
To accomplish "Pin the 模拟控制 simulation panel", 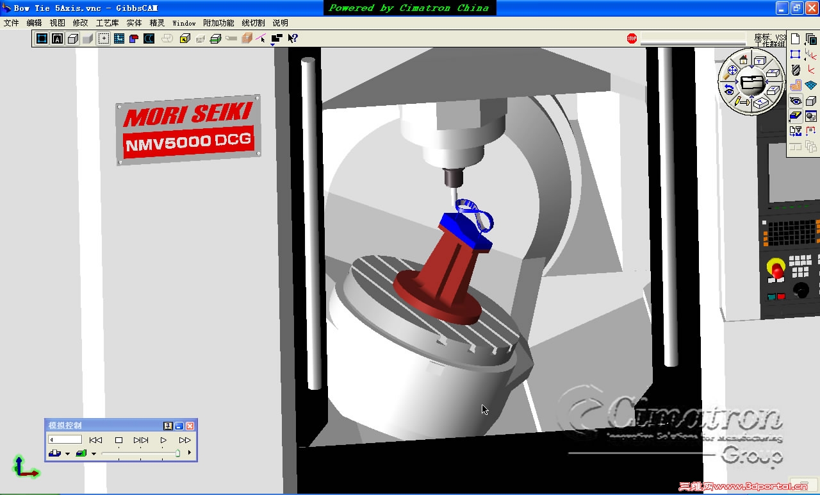I will tap(168, 426).
